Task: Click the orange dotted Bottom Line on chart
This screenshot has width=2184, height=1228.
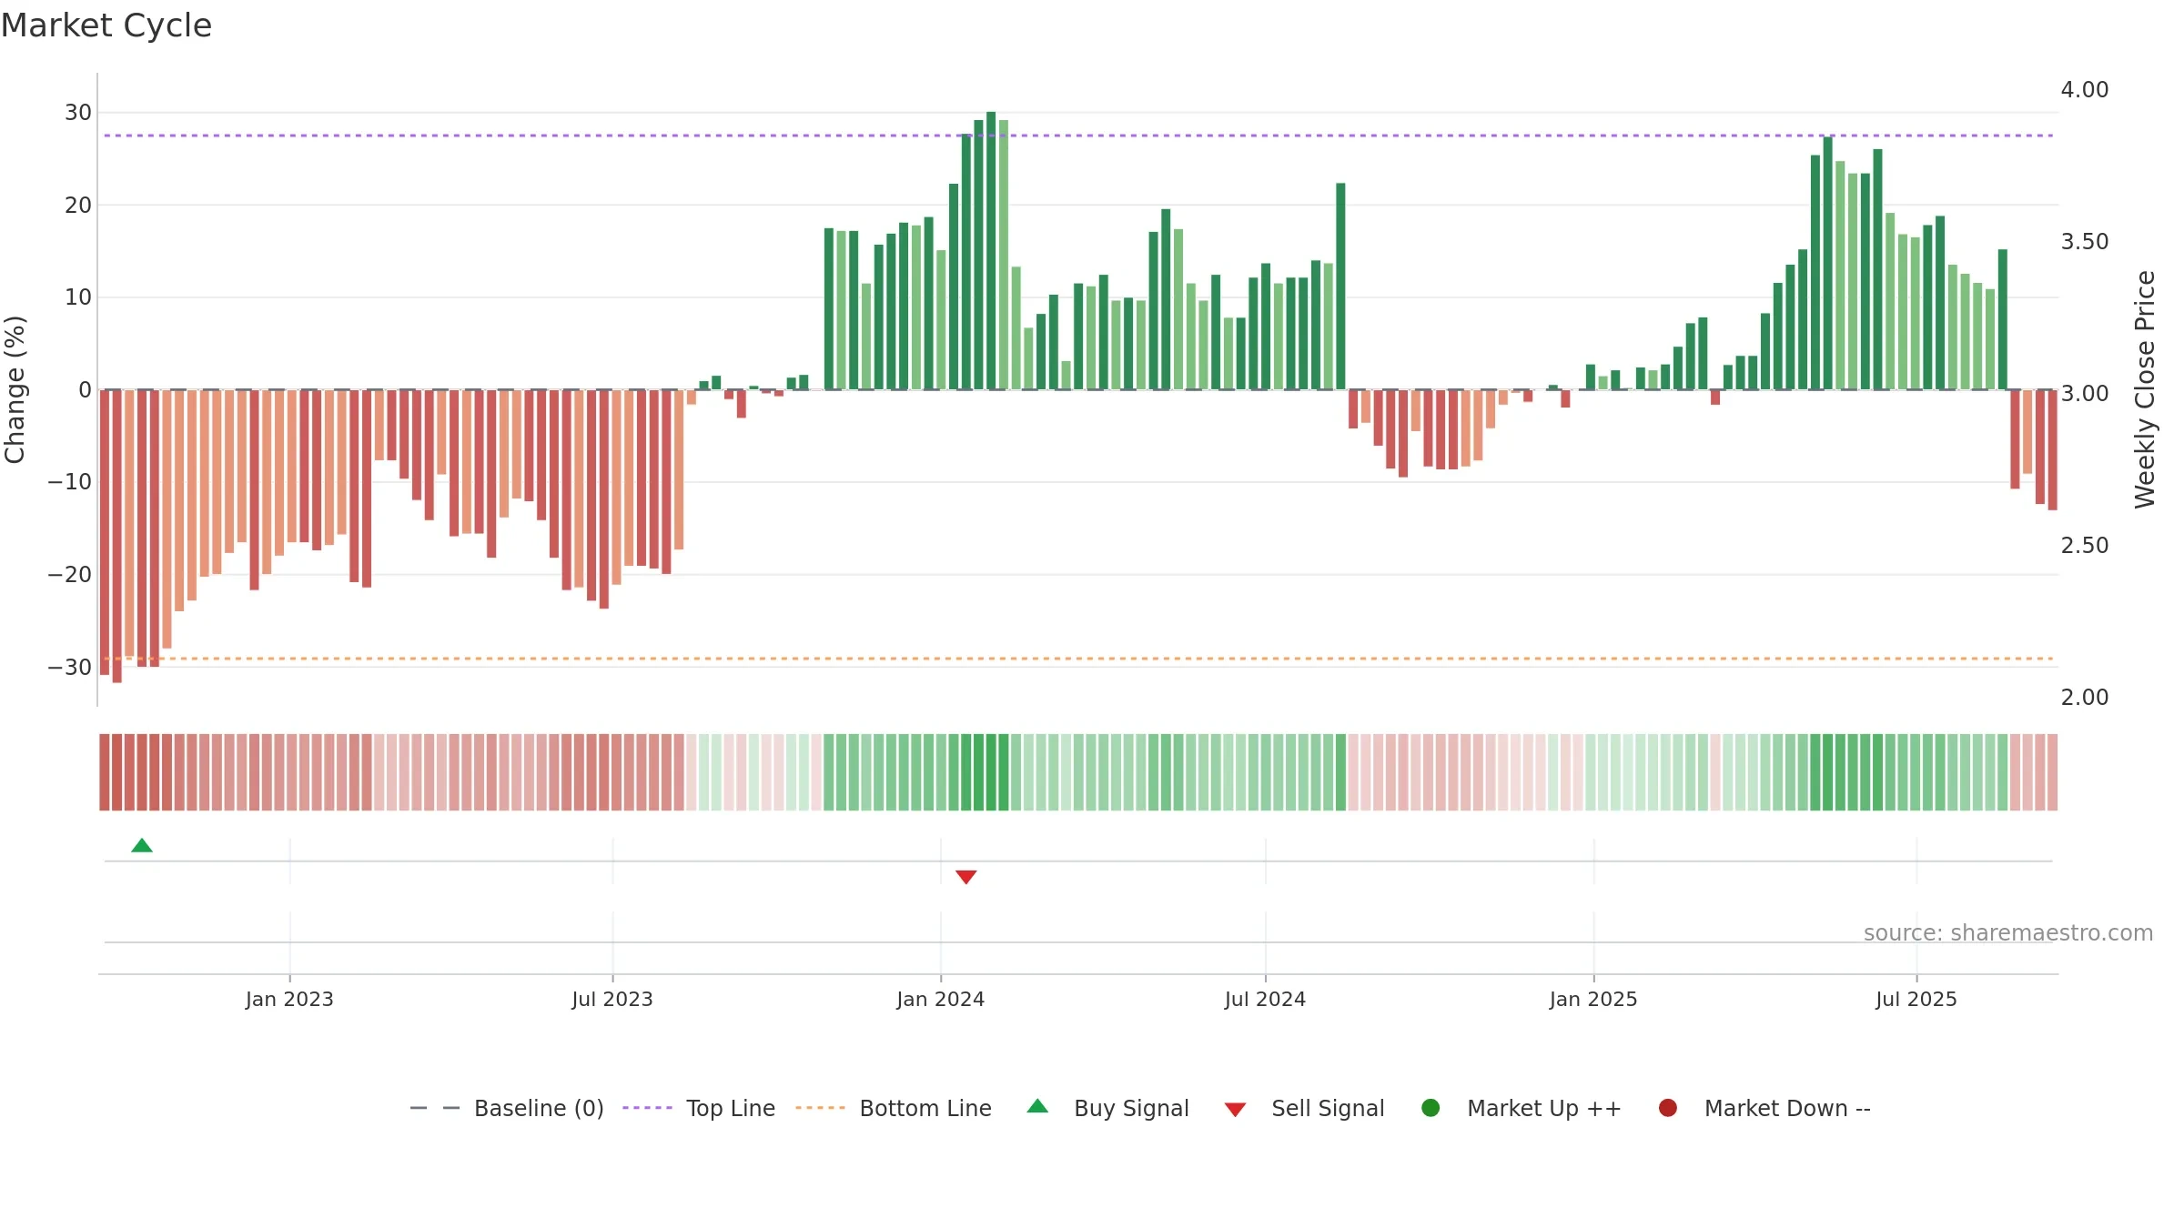Action: [1078, 659]
